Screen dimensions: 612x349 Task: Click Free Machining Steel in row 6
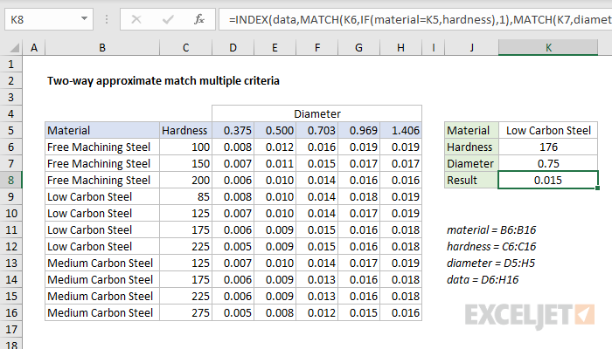(x=102, y=147)
